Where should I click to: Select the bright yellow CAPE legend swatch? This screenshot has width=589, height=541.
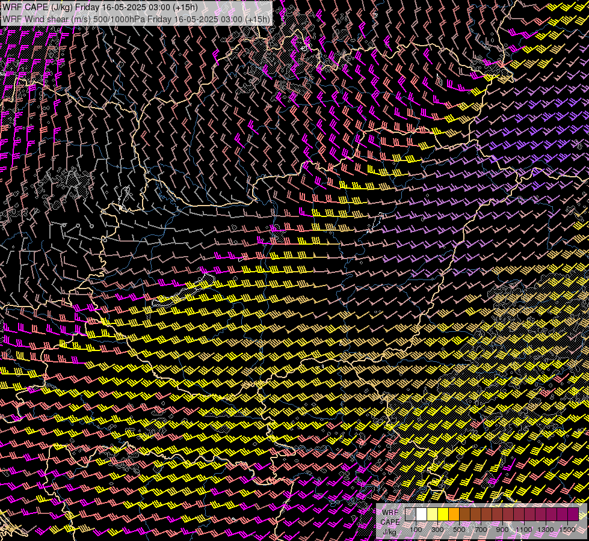(x=443, y=515)
